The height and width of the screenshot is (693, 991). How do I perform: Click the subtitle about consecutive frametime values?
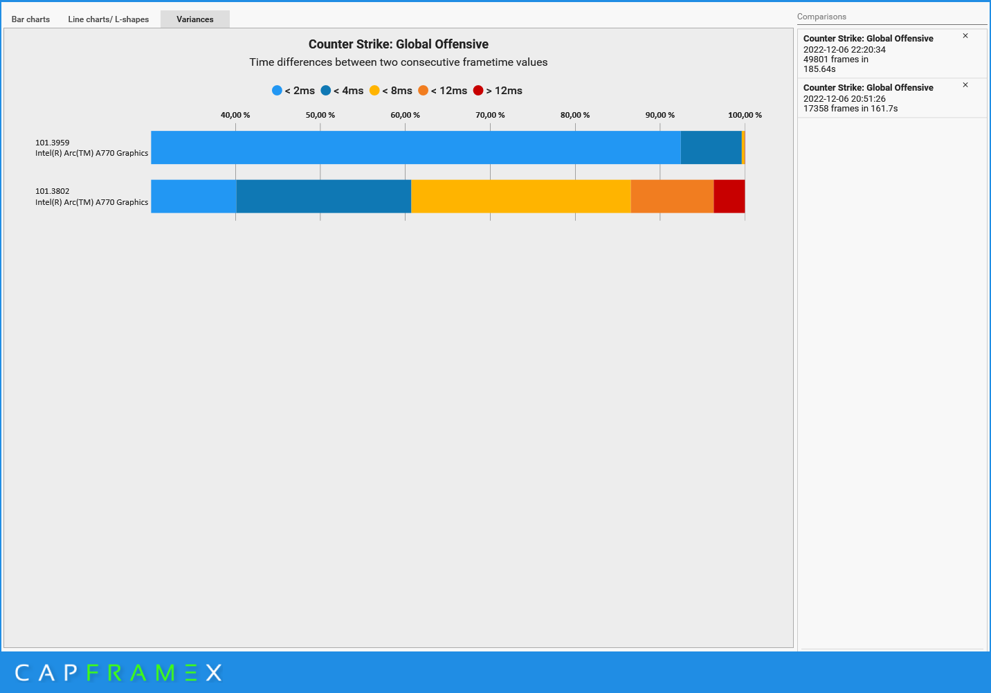tap(399, 62)
